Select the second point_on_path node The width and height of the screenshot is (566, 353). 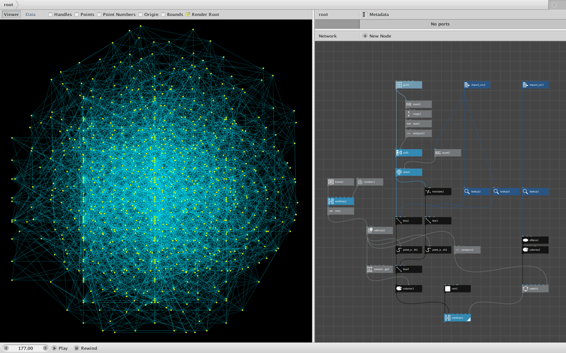[438, 250]
